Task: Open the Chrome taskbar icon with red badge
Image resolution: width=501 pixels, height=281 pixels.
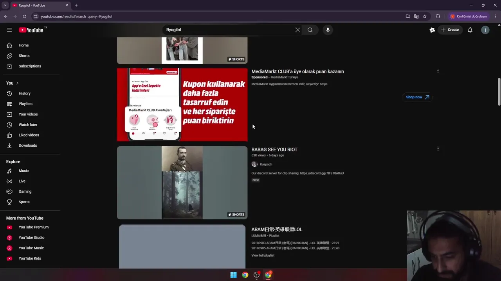Action: (x=268, y=275)
